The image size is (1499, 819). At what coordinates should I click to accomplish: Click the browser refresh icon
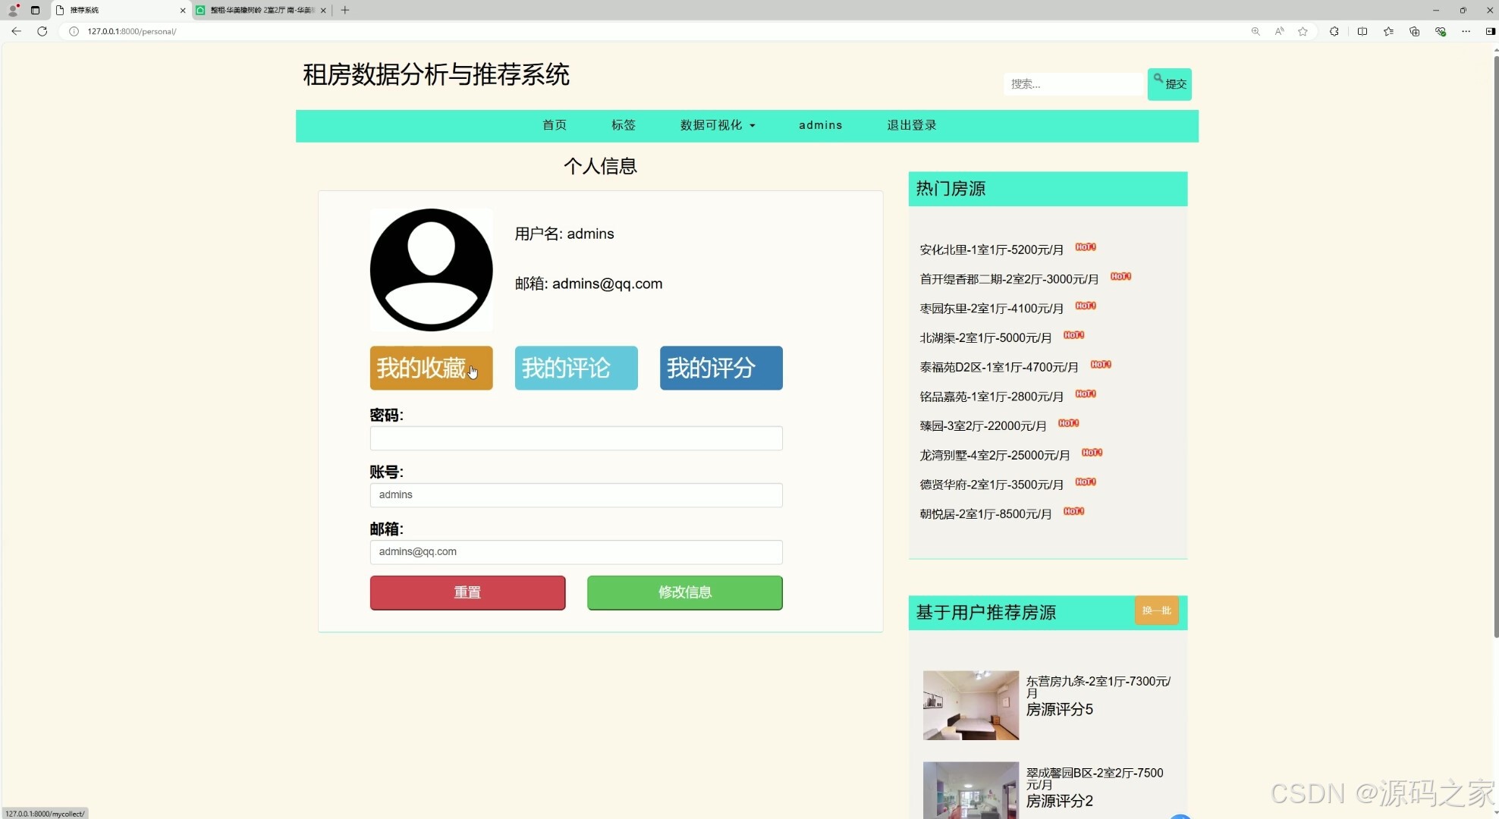point(42,31)
